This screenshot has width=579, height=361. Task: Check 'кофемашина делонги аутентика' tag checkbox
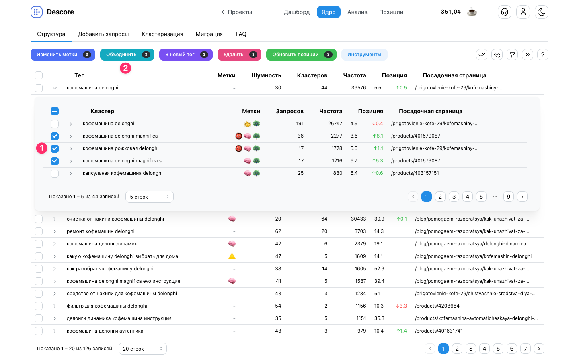coord(39,331)
